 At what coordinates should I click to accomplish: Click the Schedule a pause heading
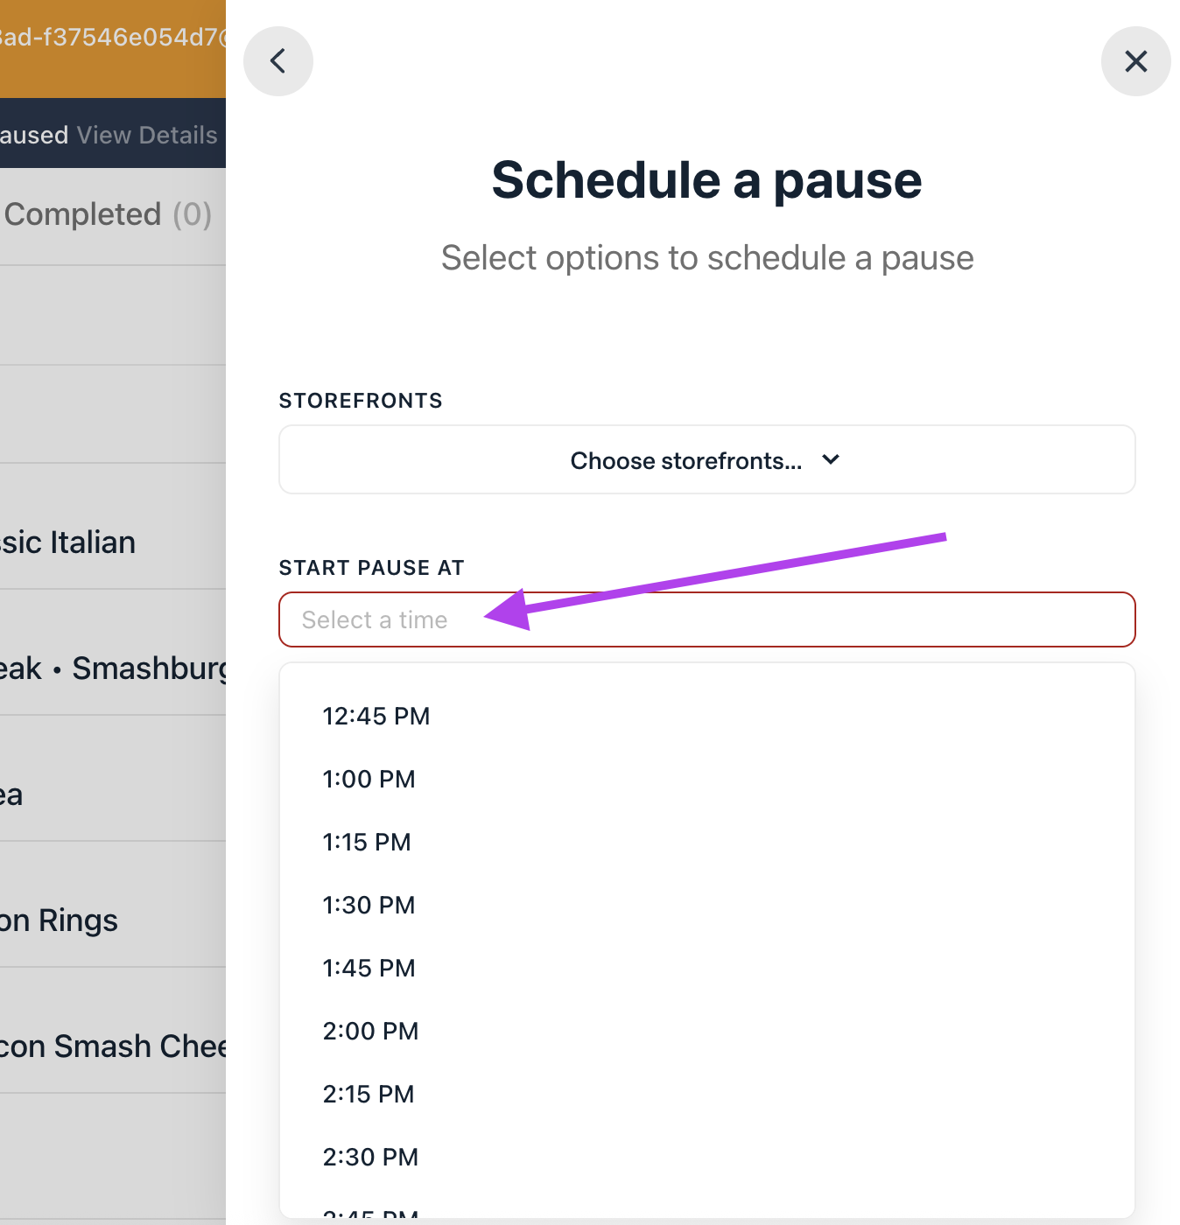click(x=706, y=180)
